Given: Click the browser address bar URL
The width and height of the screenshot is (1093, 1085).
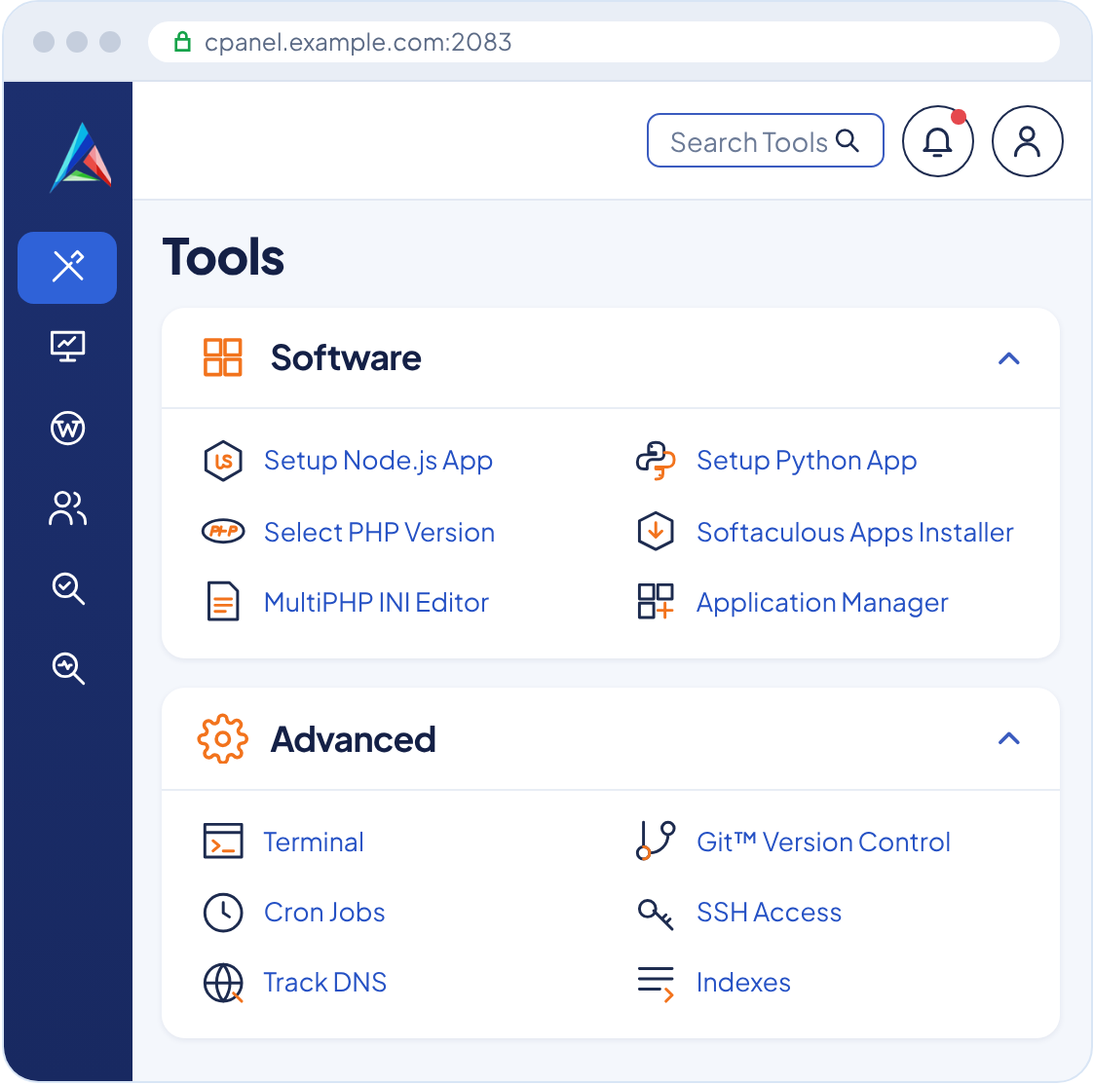Looking at the screenshot, I should pos(358,43).
